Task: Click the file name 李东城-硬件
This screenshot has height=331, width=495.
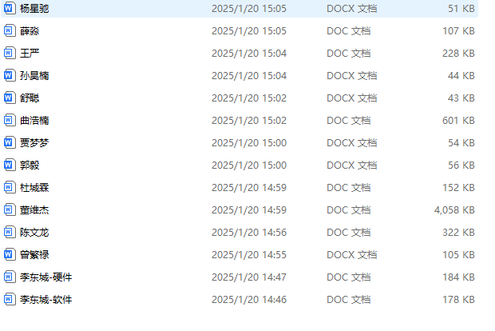Action: coord(46,277)
